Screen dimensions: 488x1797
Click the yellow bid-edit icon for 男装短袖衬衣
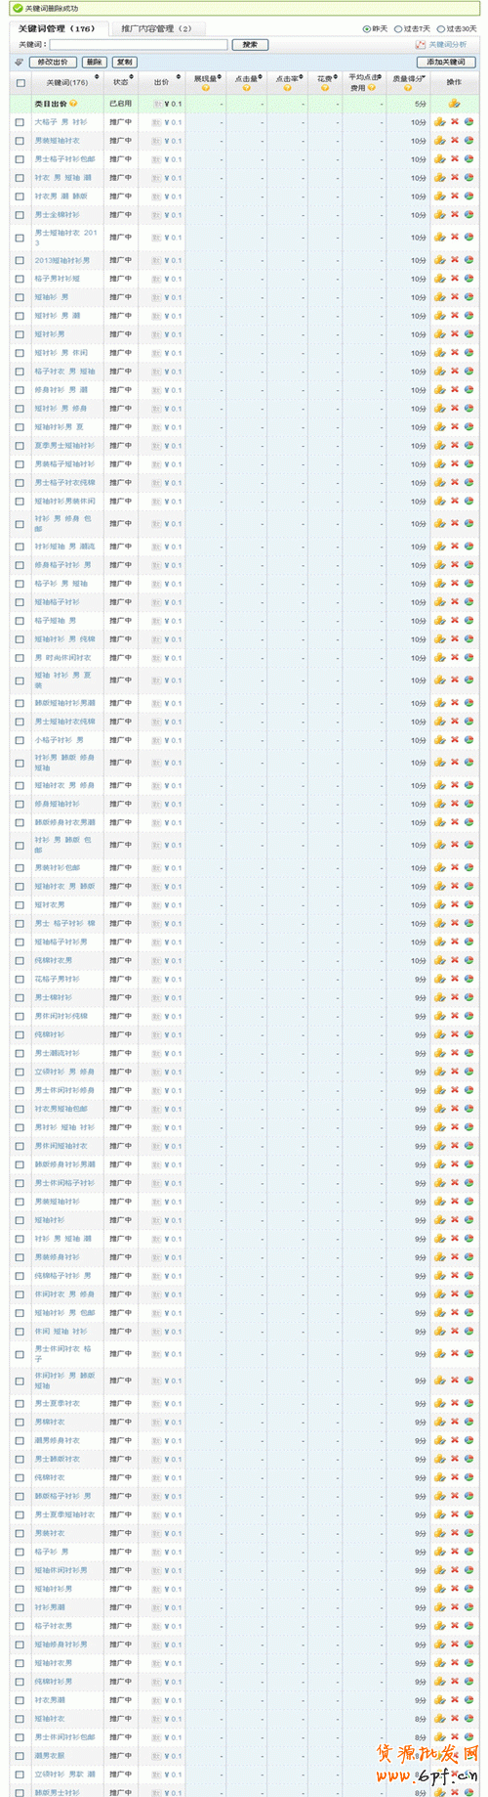tap(440, 141)
